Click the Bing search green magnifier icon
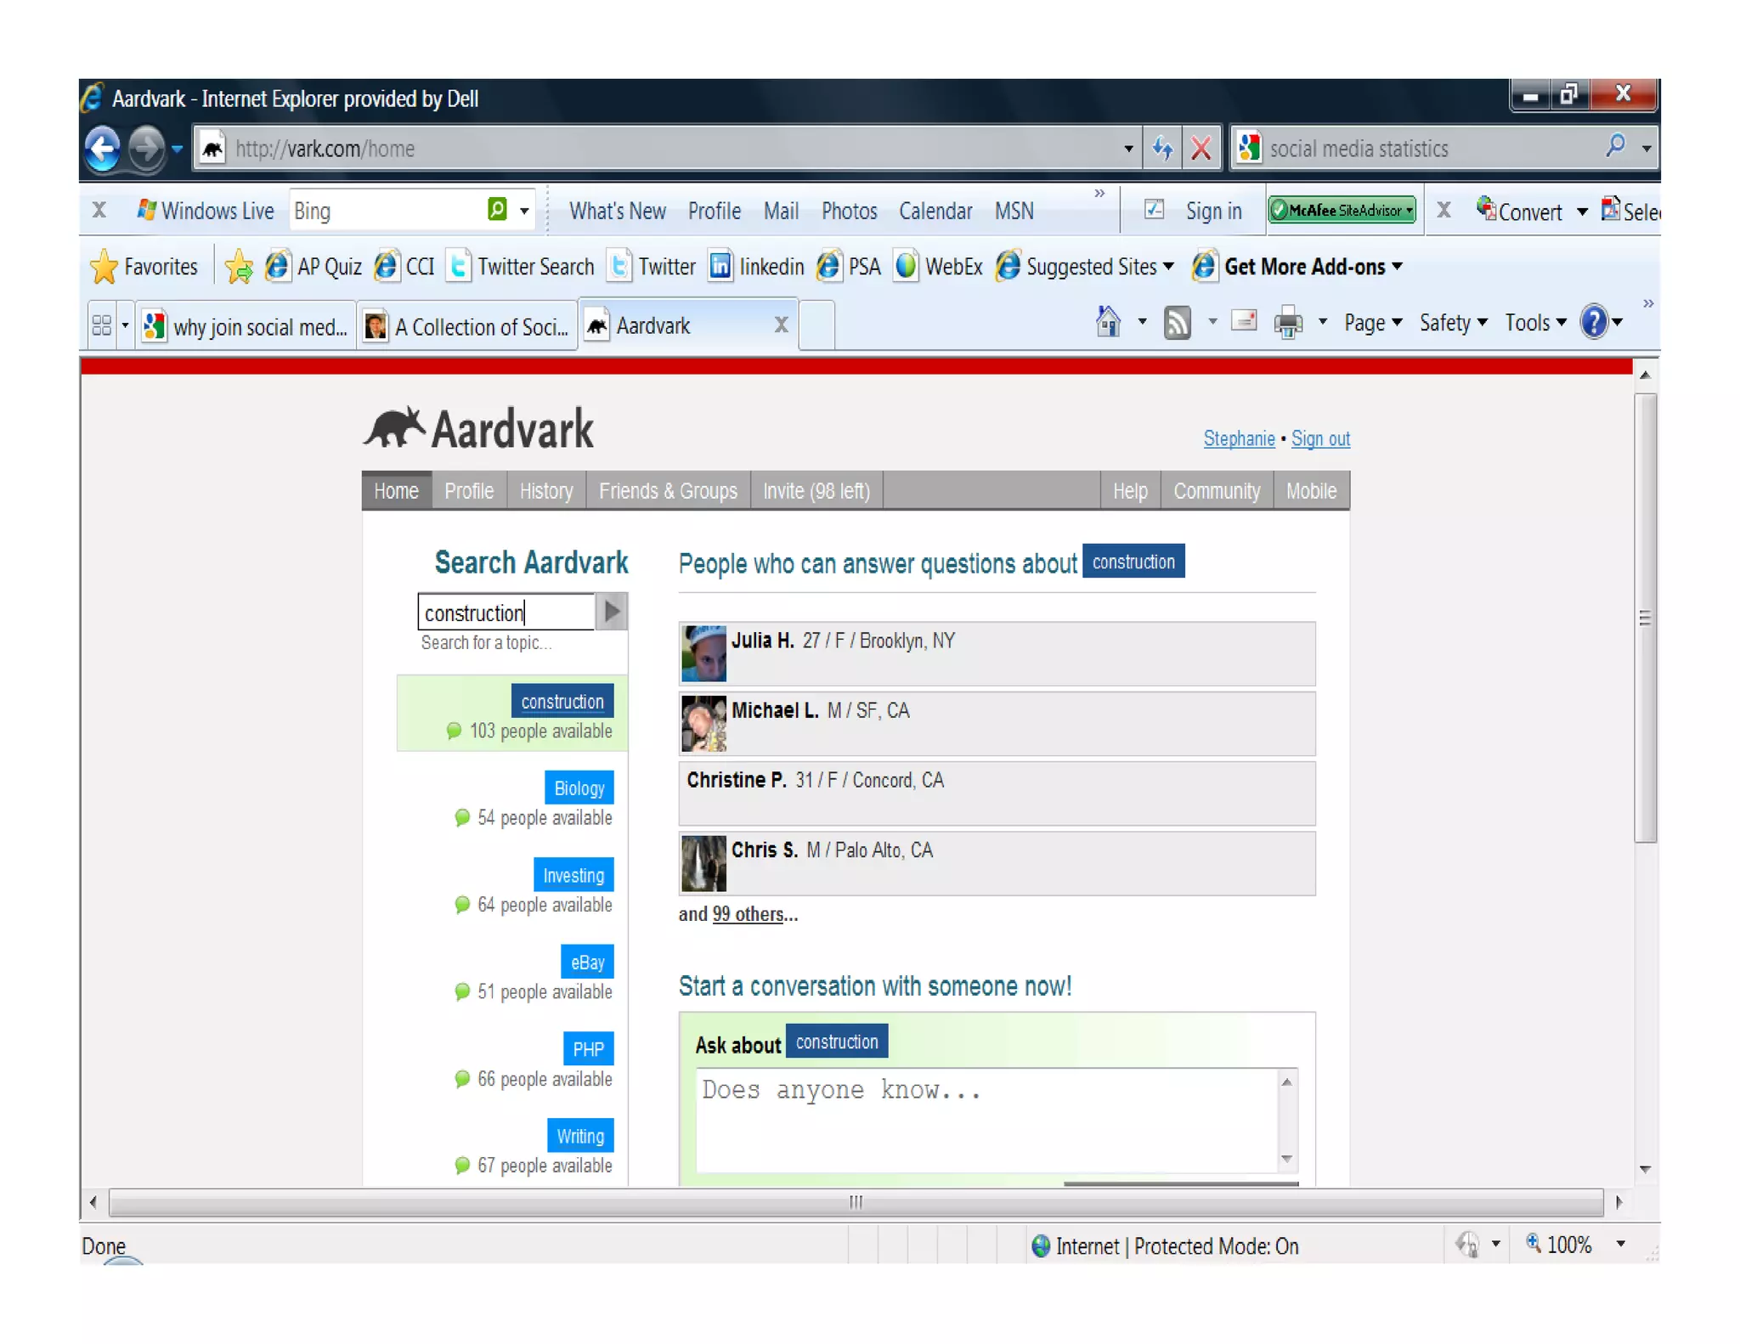This screenshot has width=1740, height=1344. point(498,209)
